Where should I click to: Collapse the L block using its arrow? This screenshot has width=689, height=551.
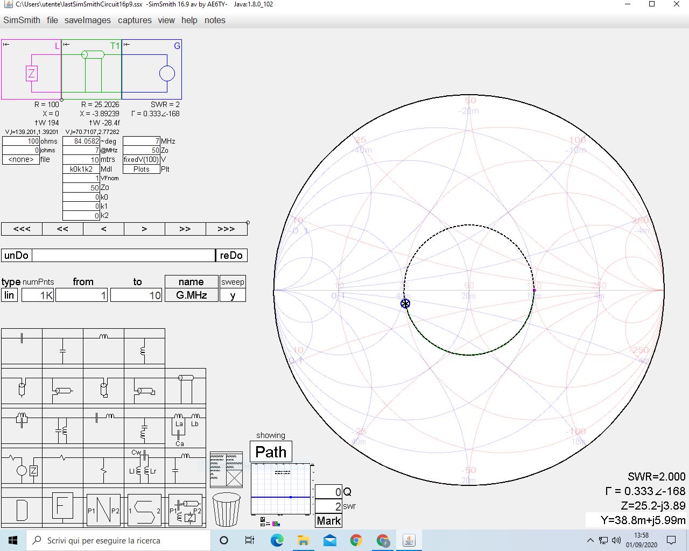tap(6, 44)
